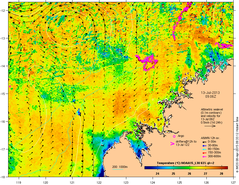Click the '30-80m' depth label
239x185 pixels.
click(x=213, y=146)
